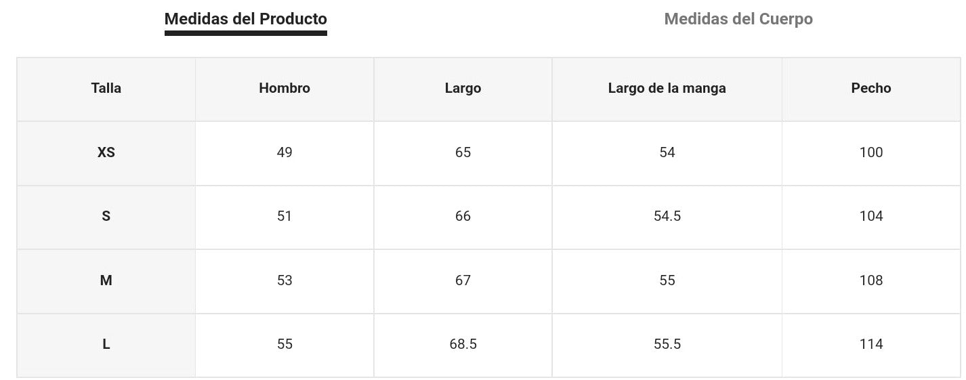Click the L sleeve length value 55.5
Viewport: 966px width, 380px height.
pos(667,344)
